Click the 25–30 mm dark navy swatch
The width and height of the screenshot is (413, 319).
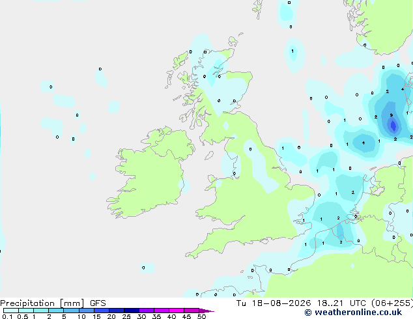pos(132,311)
